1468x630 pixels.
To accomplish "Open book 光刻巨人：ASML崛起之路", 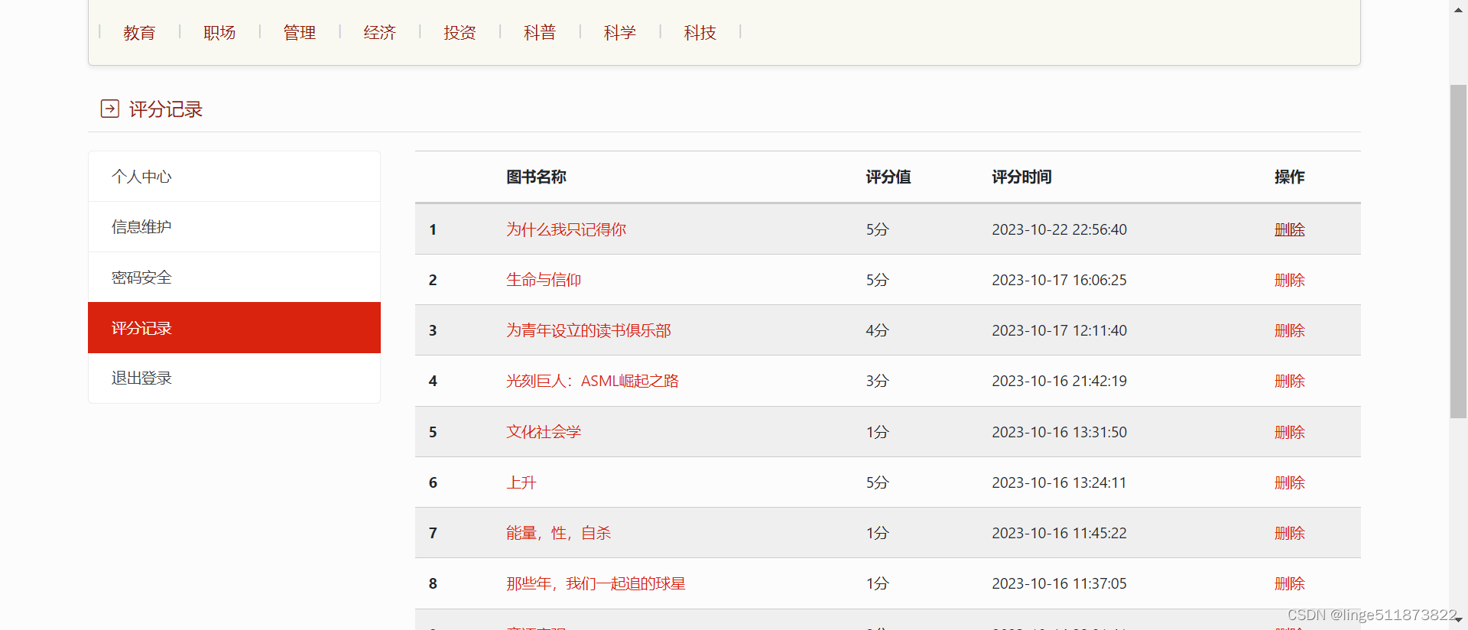I will (x=593, y=381).
